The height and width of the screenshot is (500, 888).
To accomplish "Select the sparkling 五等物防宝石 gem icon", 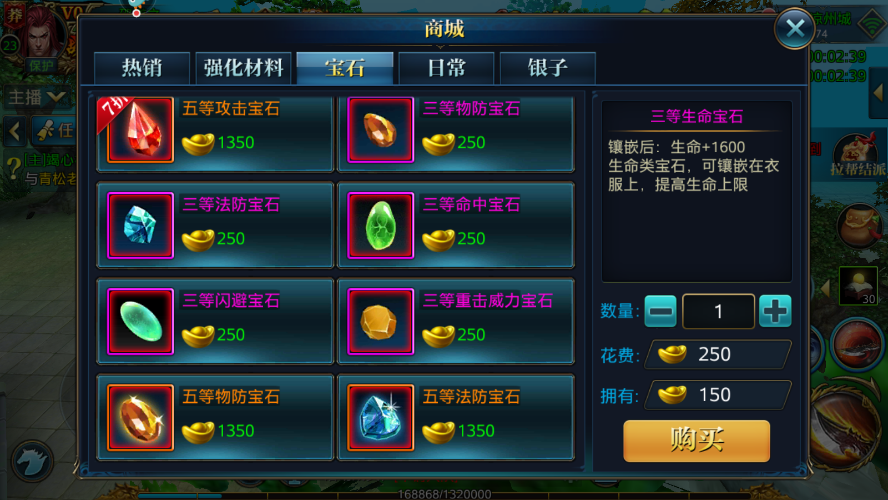I will pyautogui.click(x=140, y=418).
